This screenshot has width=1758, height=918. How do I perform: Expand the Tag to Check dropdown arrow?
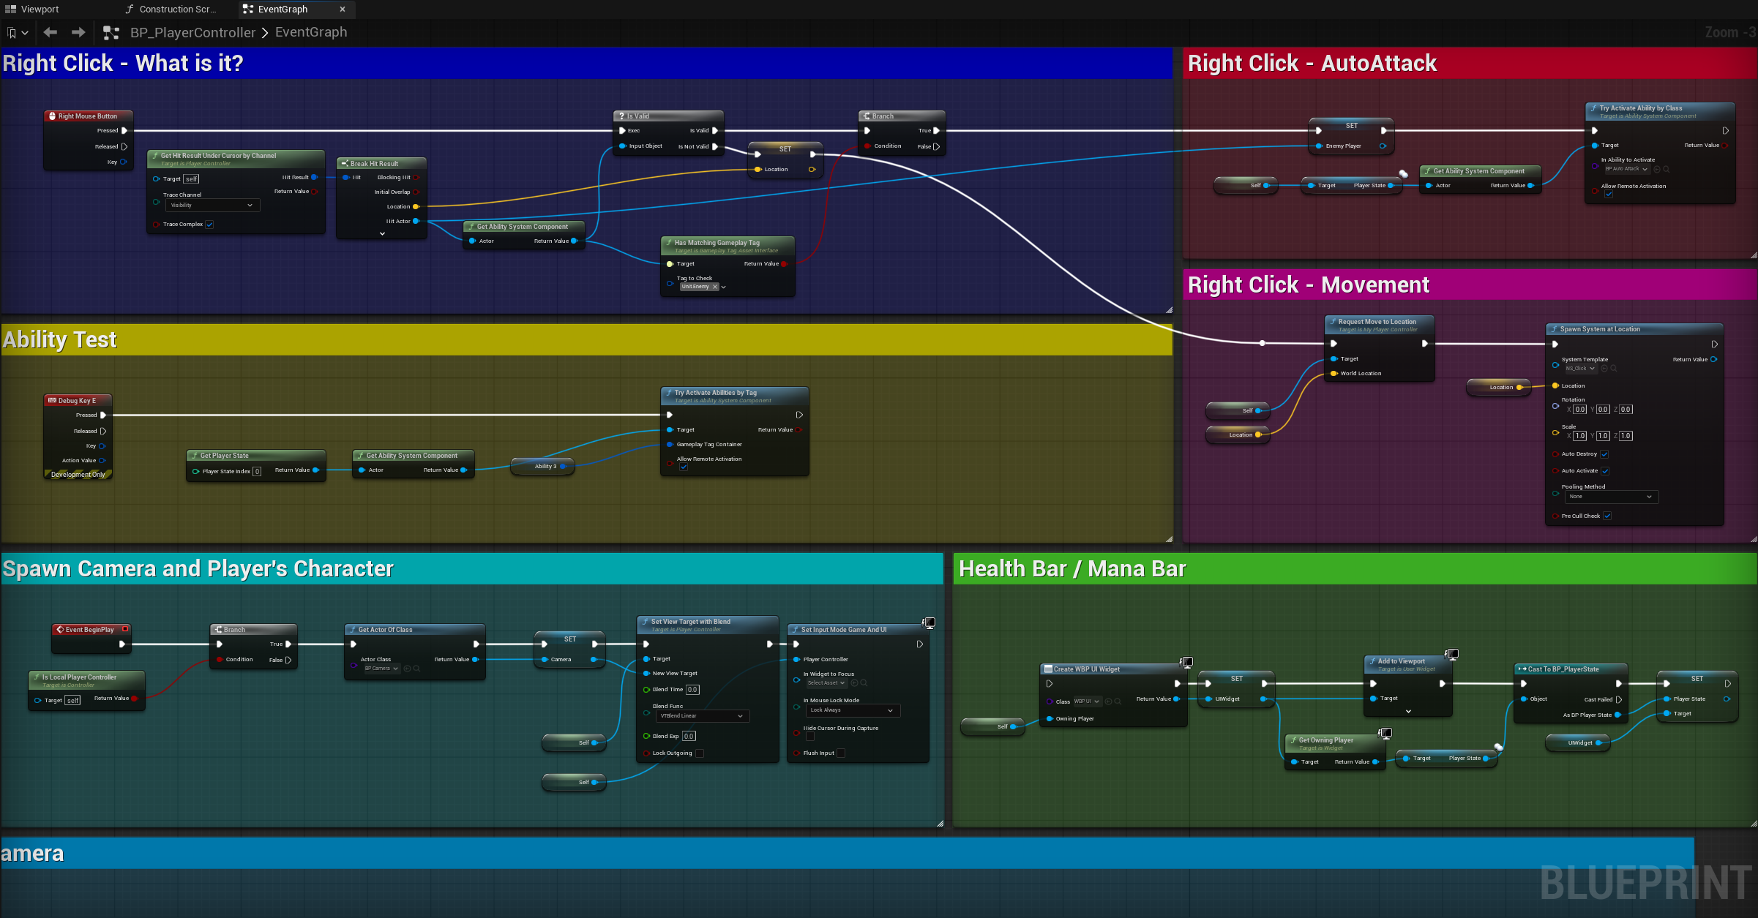click(x=723, y=287)
